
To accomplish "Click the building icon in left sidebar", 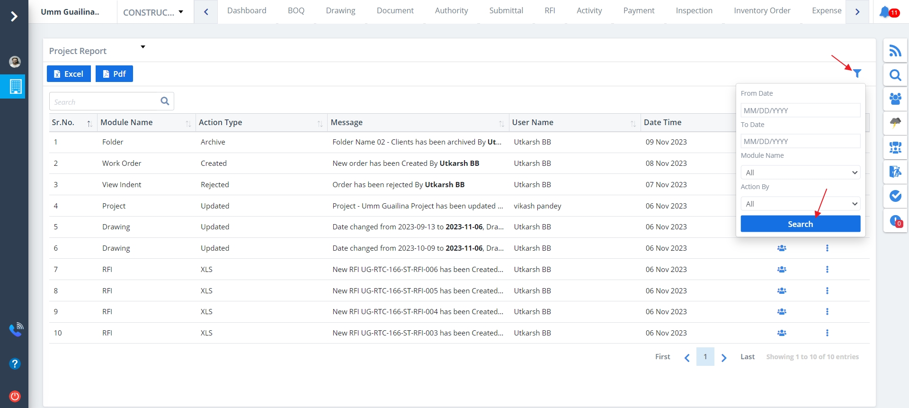I will click(15, 87).
